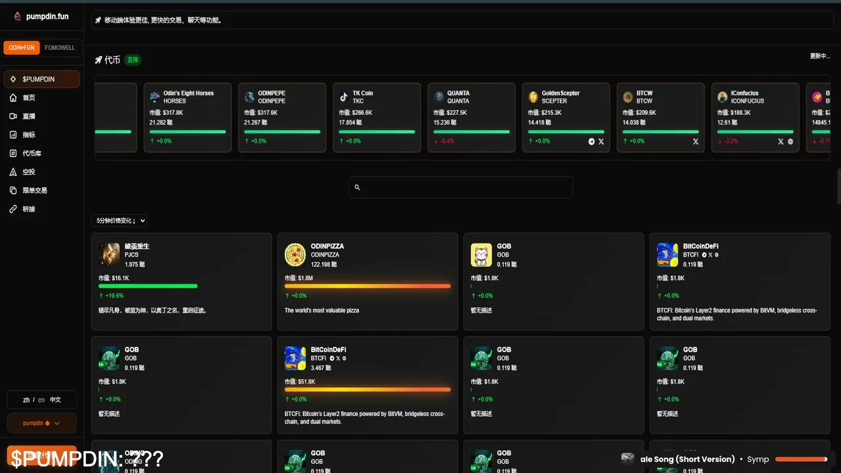
Task: Open website globe on IConfucius card
Action: pos(790,141)
